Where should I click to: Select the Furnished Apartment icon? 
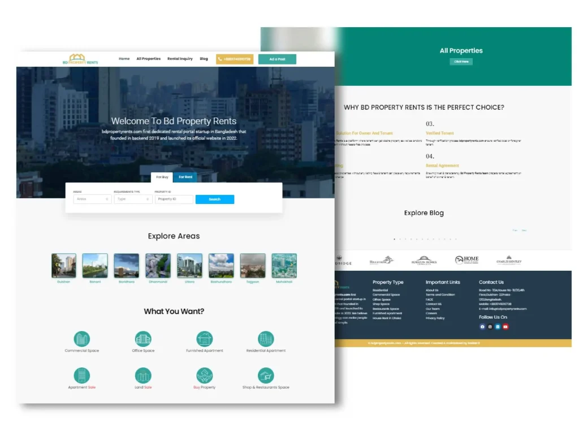pyautogui.click(x=205, y=339)
